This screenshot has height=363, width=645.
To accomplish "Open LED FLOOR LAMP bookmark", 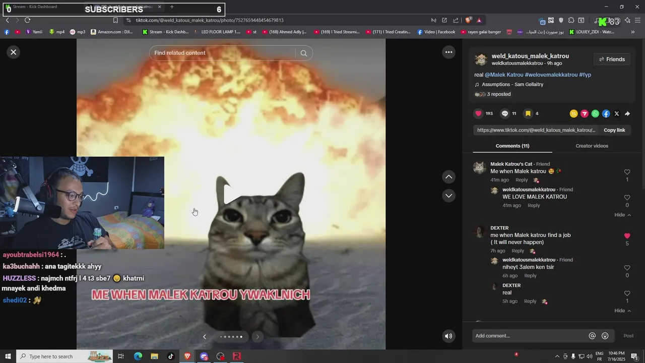I will coord(217,32).
